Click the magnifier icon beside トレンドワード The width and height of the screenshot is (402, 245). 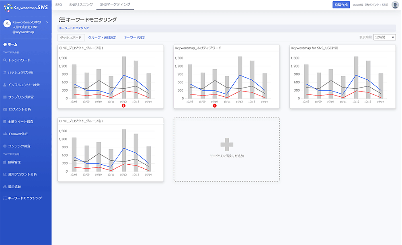point(5,60)
